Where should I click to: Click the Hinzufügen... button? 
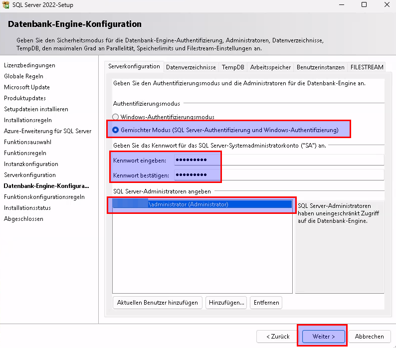(227, 302)
